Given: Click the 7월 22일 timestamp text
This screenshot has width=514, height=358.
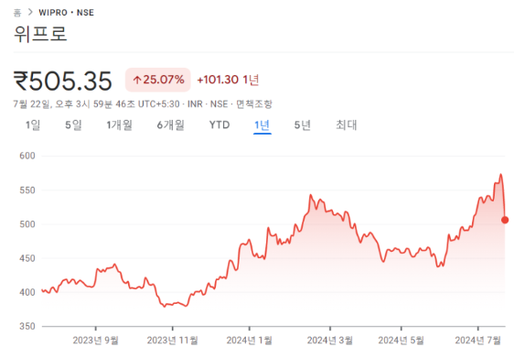Looking at the screenshot, I should click(32, 104).
